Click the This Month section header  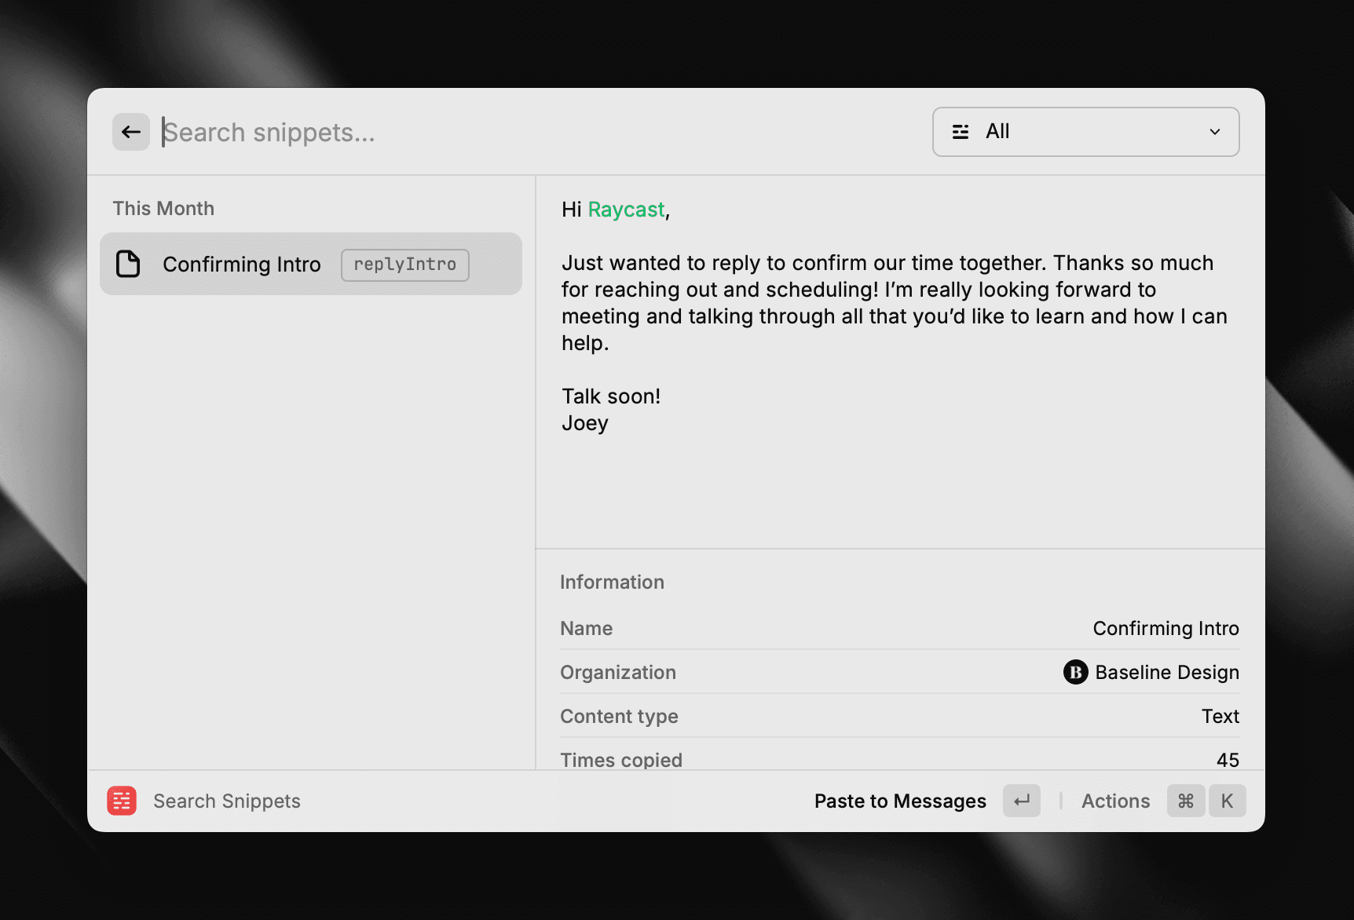tap(163, 208)
